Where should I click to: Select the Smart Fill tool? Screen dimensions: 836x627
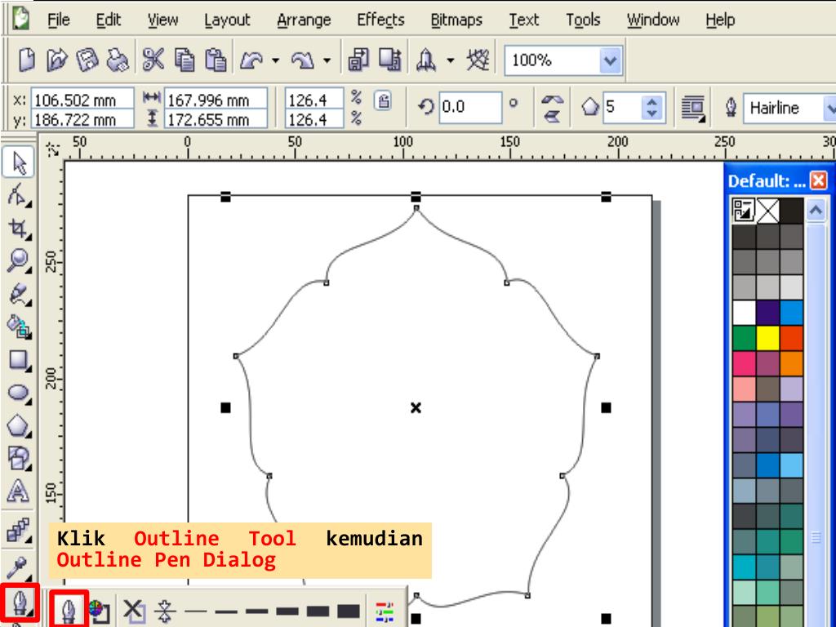click(19, 327)
